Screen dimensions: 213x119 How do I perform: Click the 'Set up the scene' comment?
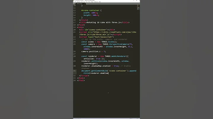[x=104, y=39]
